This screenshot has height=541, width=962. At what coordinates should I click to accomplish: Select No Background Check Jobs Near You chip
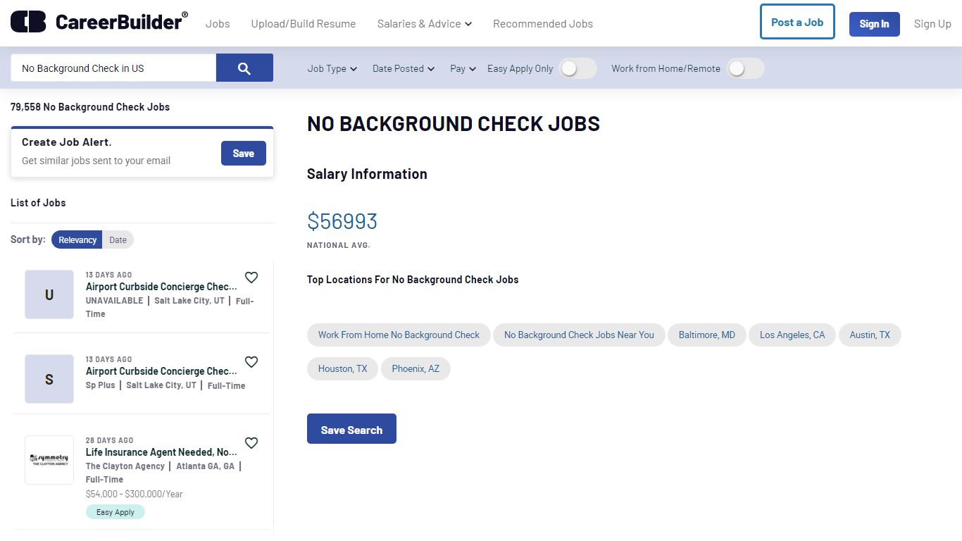[x=579, y=335]
